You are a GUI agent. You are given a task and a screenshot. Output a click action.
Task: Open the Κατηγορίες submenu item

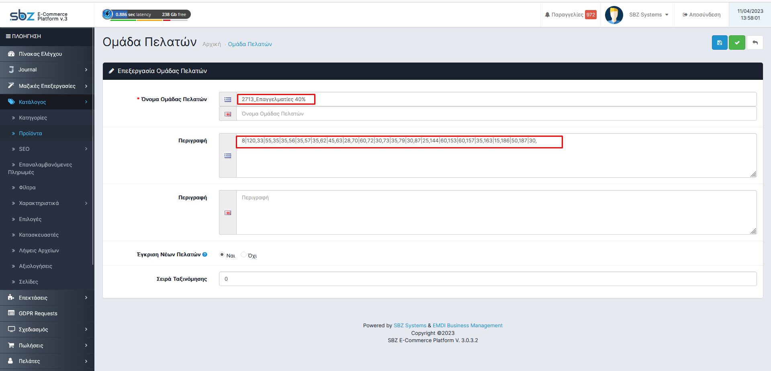click(x=33, y=118)
